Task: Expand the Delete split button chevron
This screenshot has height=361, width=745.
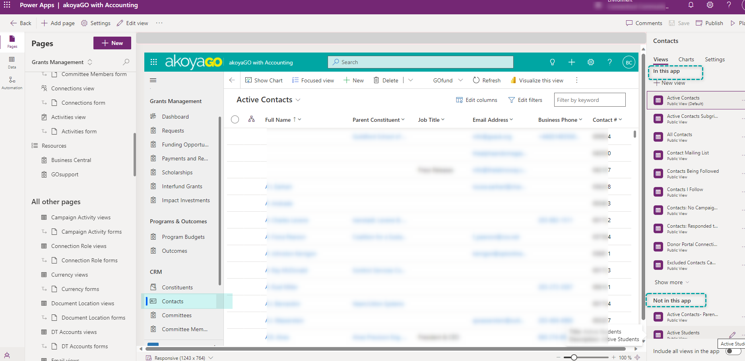Action: click(411, 80)
